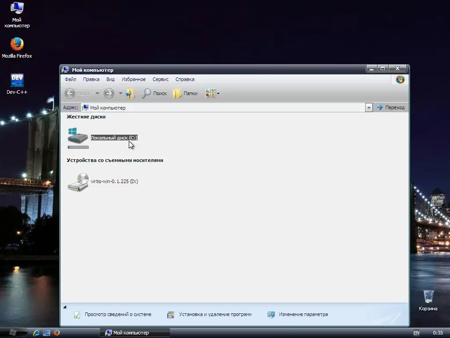Click the Мой компьютер taskbar button
The image size is (450, 338).
click(135, 333)
